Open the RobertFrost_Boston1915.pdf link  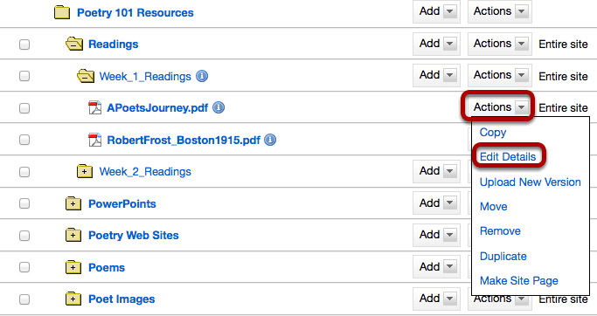click(184, 140)
